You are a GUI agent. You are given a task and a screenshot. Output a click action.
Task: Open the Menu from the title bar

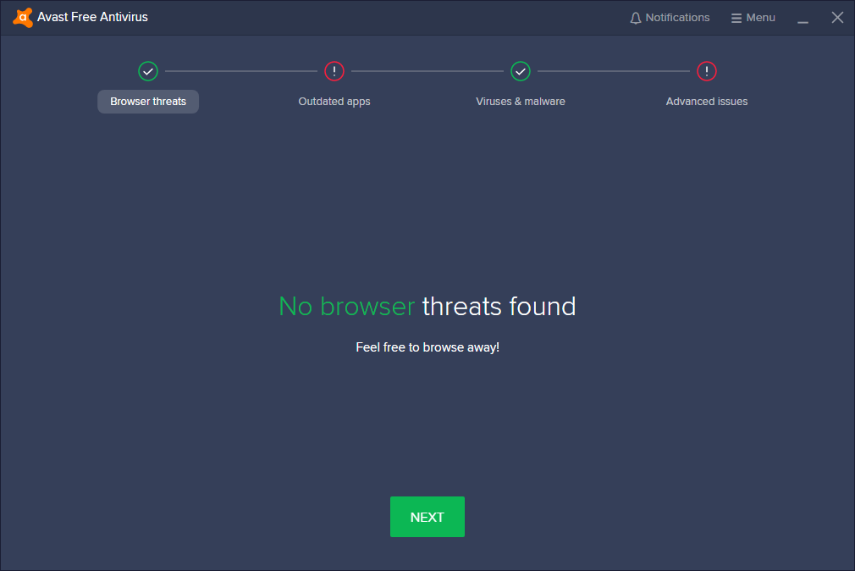pos(753,18)
